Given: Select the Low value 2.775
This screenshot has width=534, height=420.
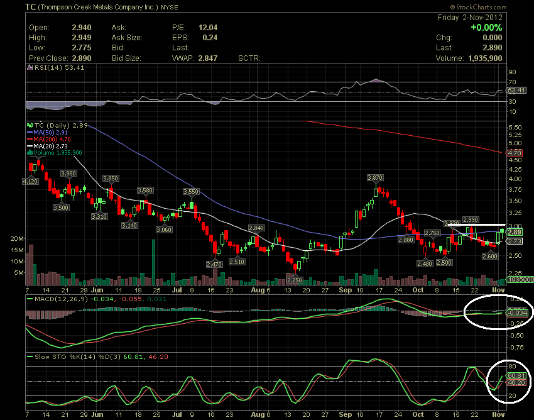Looking at the screenshot, I should (82, 48).
